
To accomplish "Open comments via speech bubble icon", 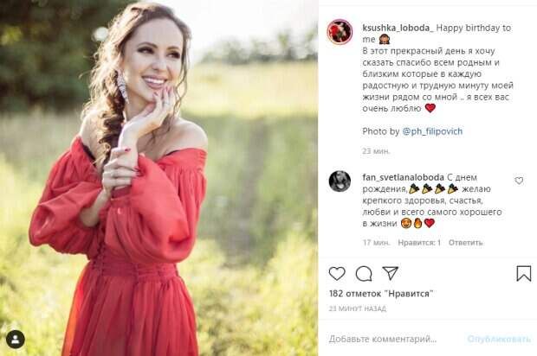I will click(x=364, y=274).
